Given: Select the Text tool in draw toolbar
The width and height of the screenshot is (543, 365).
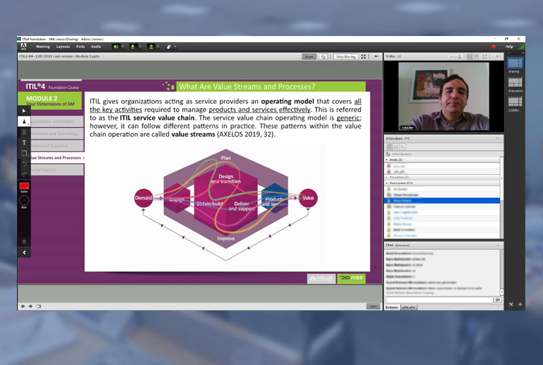Looking at the screenshot, I should pyautogui.click(x=24, y=143).
